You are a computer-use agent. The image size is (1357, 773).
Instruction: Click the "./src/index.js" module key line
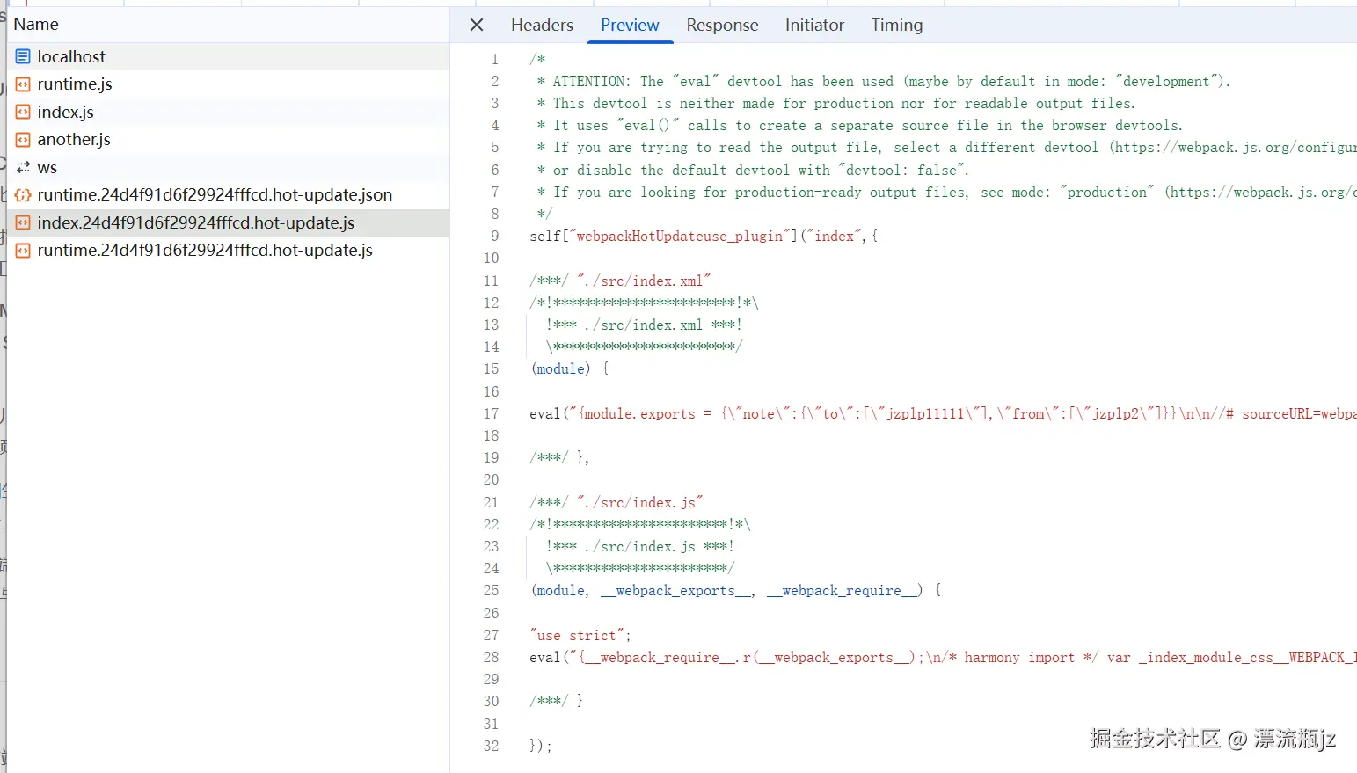pyautogui.click(x=616, y=502)
